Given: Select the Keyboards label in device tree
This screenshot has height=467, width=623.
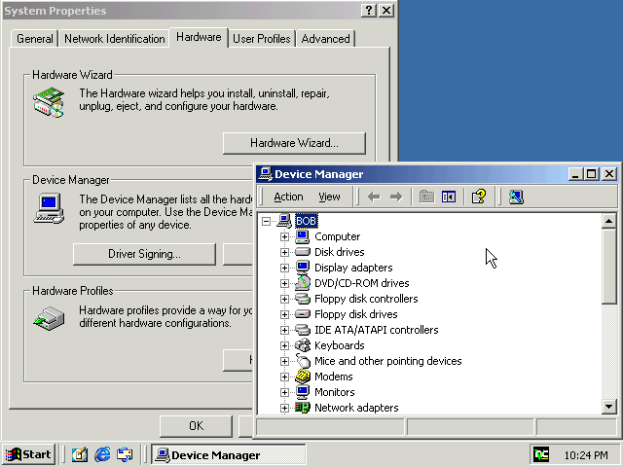Looking at the screenshot, I should tap(340, 345).
